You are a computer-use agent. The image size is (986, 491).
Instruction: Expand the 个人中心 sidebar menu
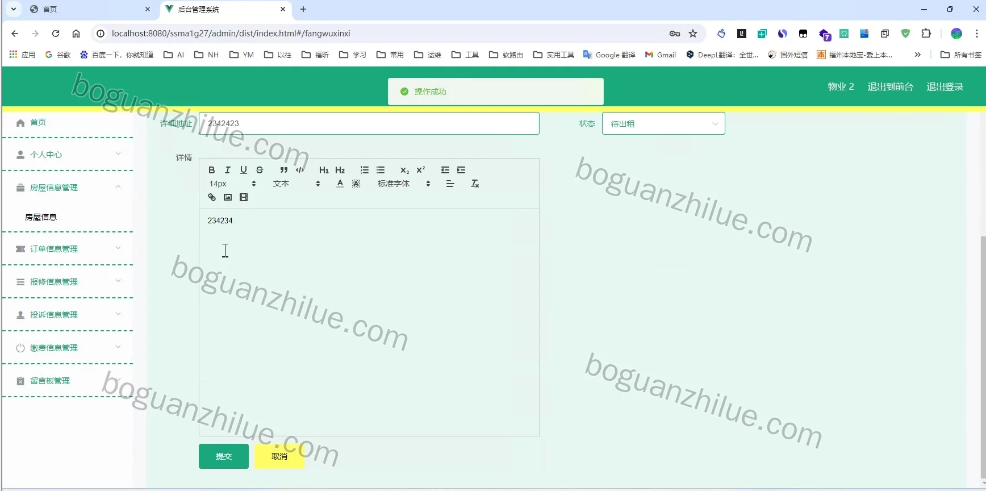68,155
